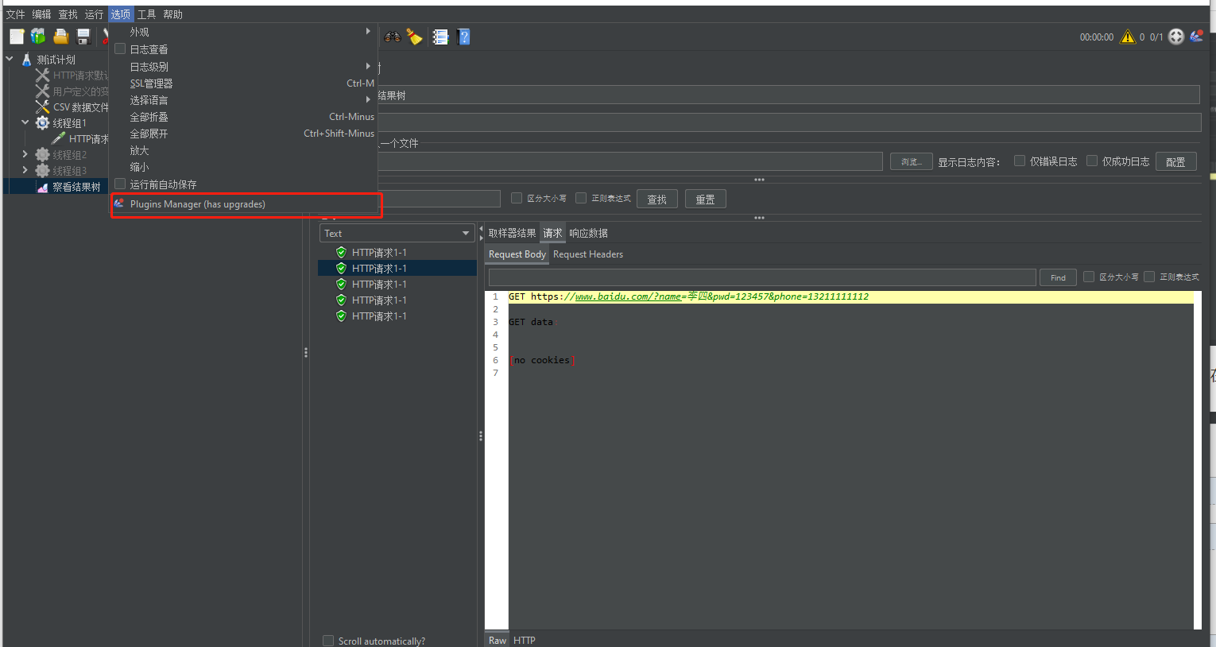Click the 配置 button

[x=1175, y=162]
